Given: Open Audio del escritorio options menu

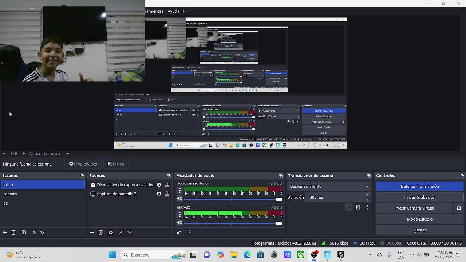Looking at the screenshot, I should tap(179, 191).
